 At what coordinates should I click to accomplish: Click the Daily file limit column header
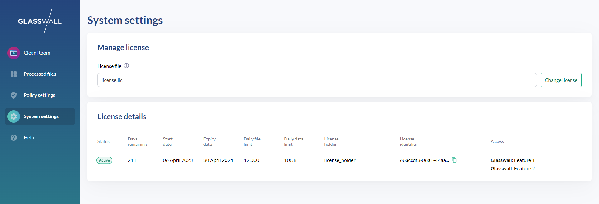(252, 142)
